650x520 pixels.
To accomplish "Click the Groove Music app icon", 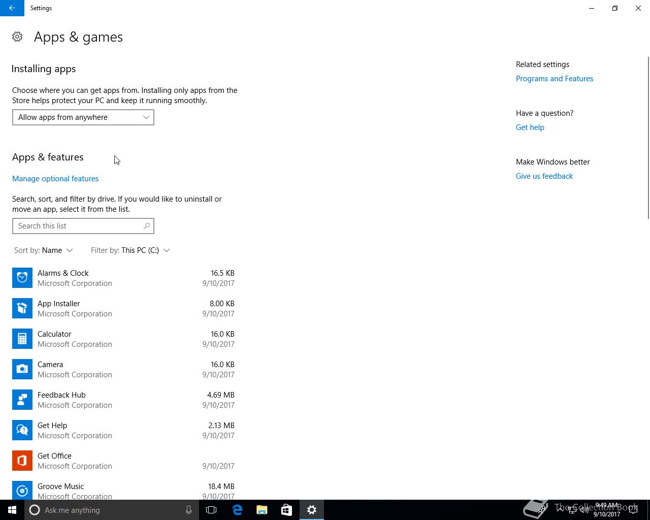I will 22,491.
